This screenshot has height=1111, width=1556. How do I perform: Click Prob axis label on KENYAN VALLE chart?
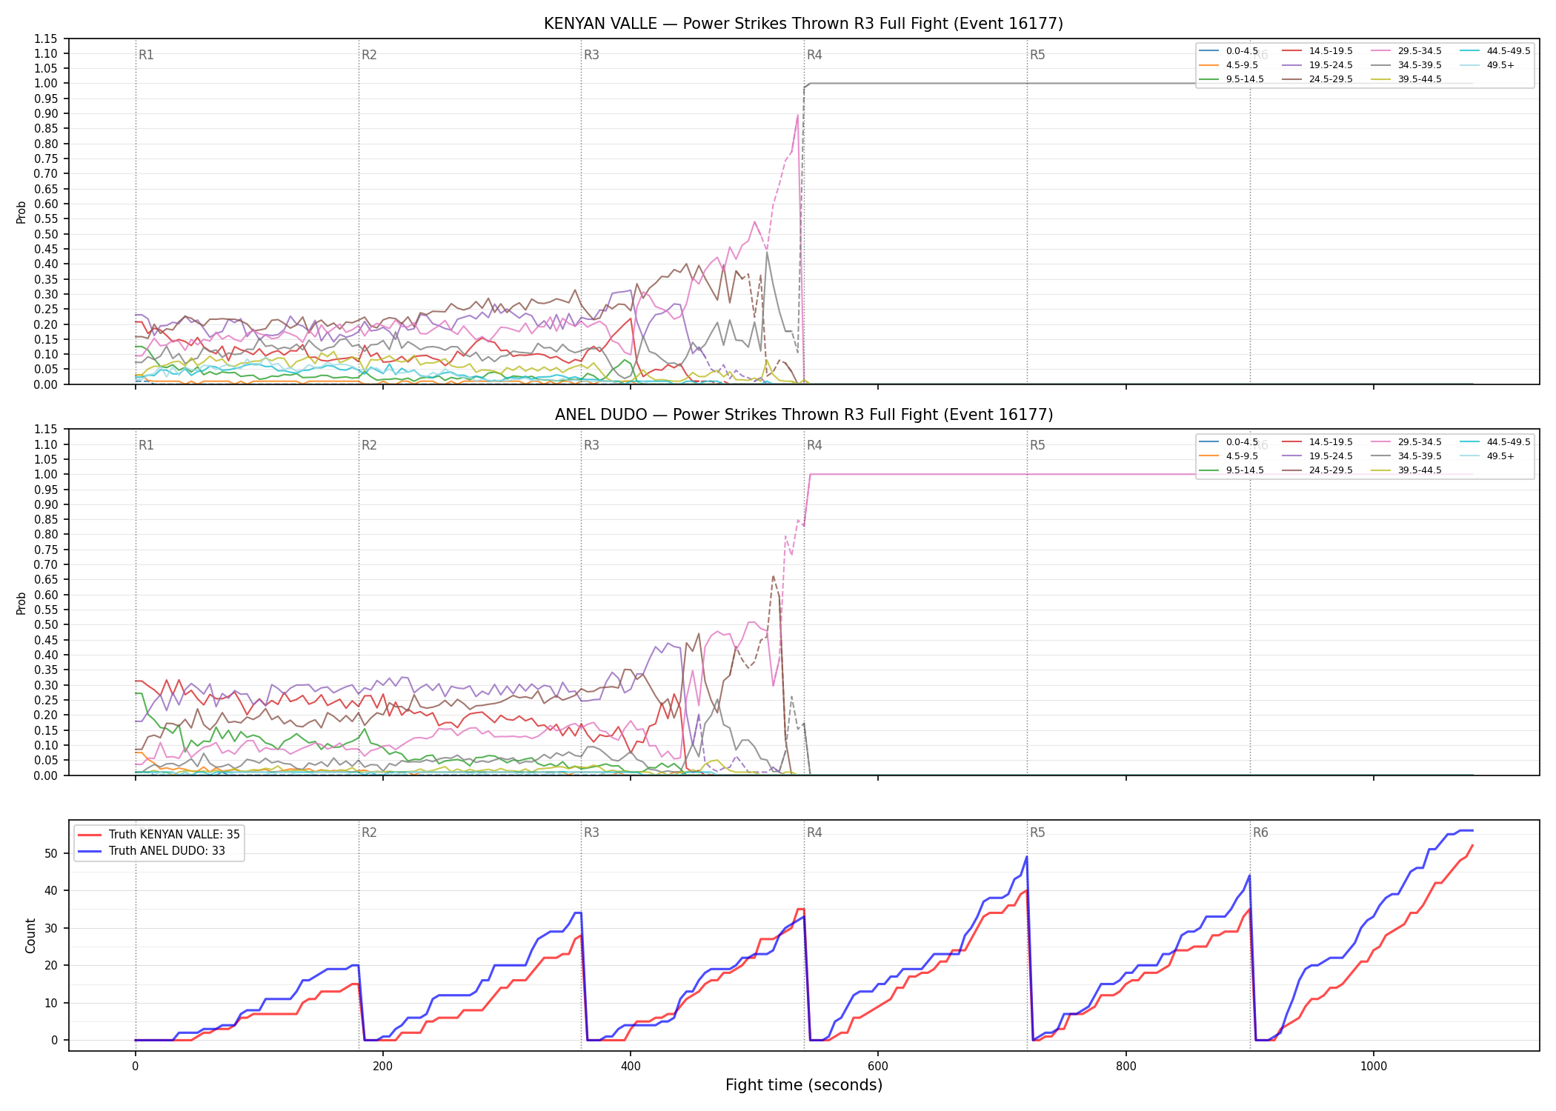coord(21,212)
